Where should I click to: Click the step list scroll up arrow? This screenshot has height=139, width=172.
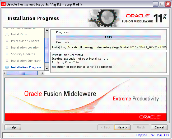point(47,30)
